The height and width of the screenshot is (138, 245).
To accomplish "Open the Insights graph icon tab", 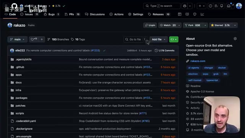I will point(202,14).
